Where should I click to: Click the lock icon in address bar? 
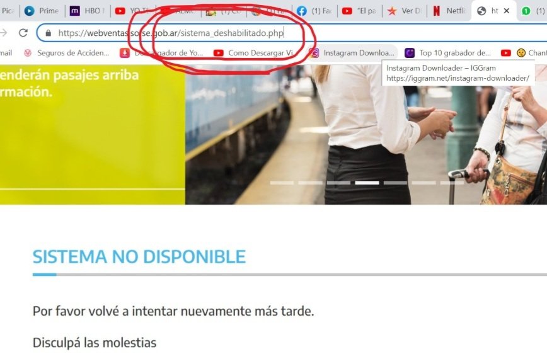[x=49, y=33]
